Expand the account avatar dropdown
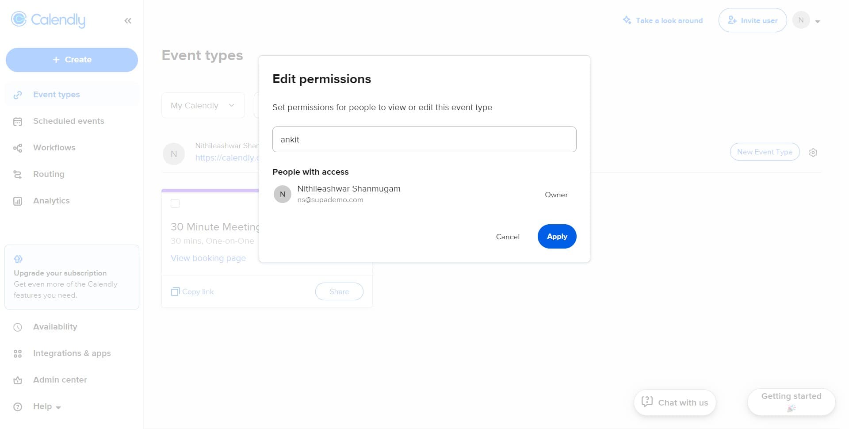The width and height of the screenshot is (849, 429). pos(817,20)
